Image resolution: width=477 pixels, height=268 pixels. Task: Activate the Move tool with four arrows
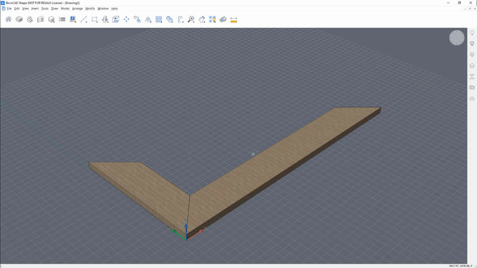[126, 20]
